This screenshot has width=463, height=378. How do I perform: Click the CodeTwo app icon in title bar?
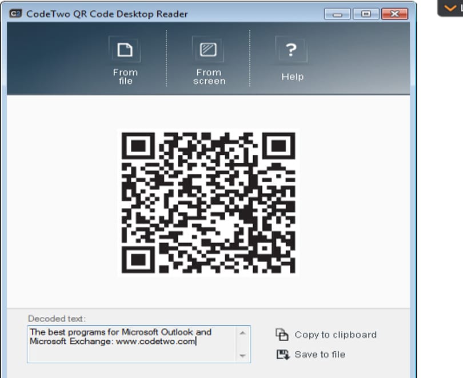click(15, 14)
